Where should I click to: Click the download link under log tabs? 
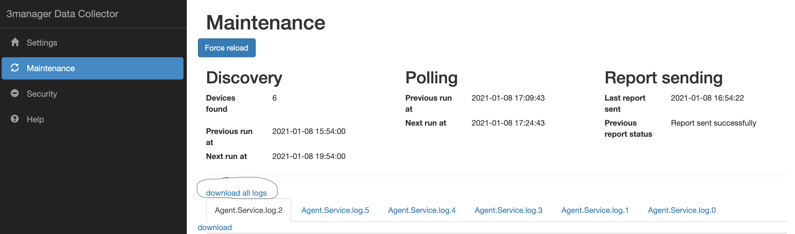(x=215, y=228)
